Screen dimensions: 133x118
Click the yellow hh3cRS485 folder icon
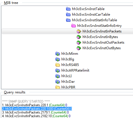pos(58,65)
